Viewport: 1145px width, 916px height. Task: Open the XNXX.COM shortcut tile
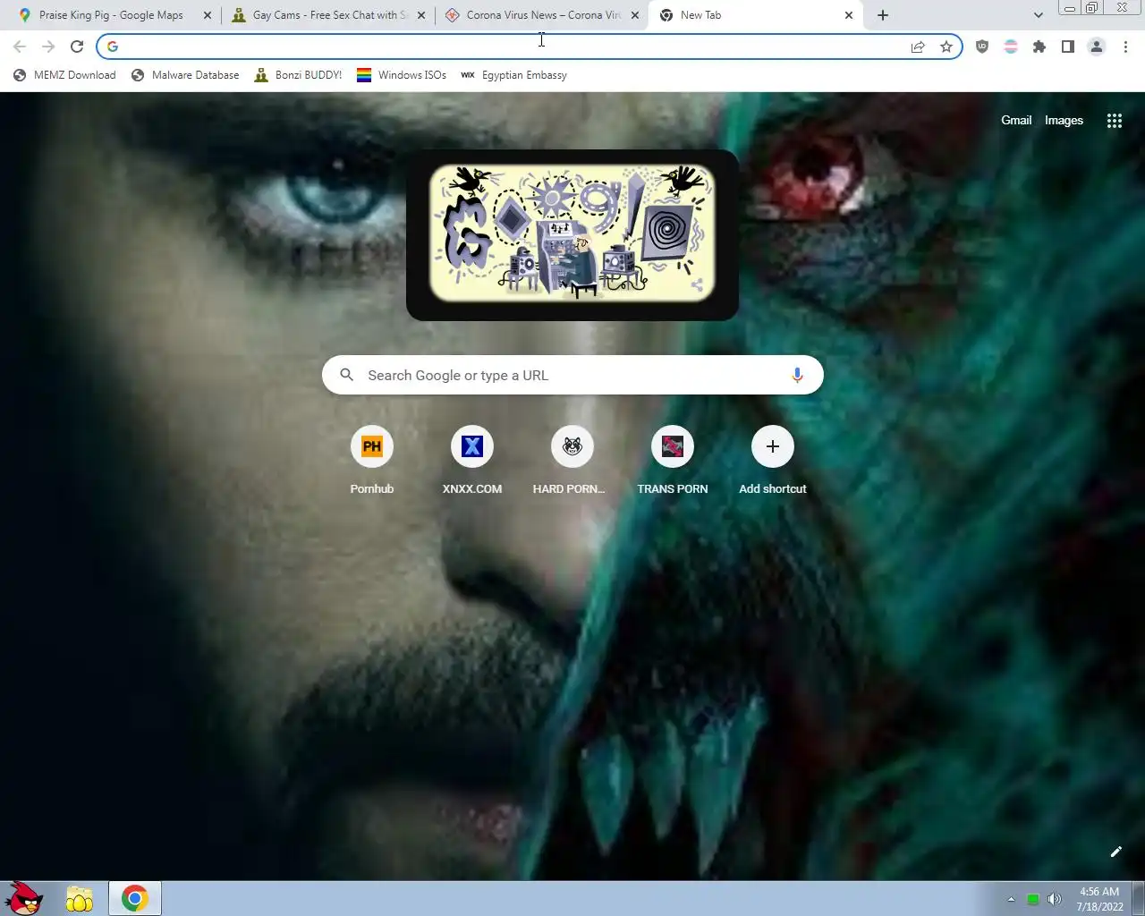[472, 461]
